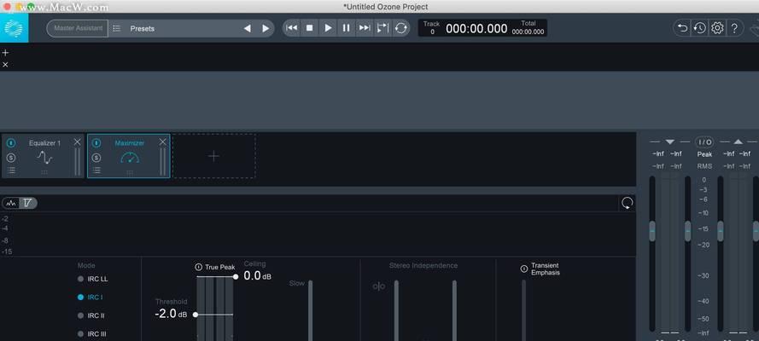Image resolution: width=759 pixels, height=341 pixels.
Task: Enable the Transient Emphasis toggle
Action: 523,269
